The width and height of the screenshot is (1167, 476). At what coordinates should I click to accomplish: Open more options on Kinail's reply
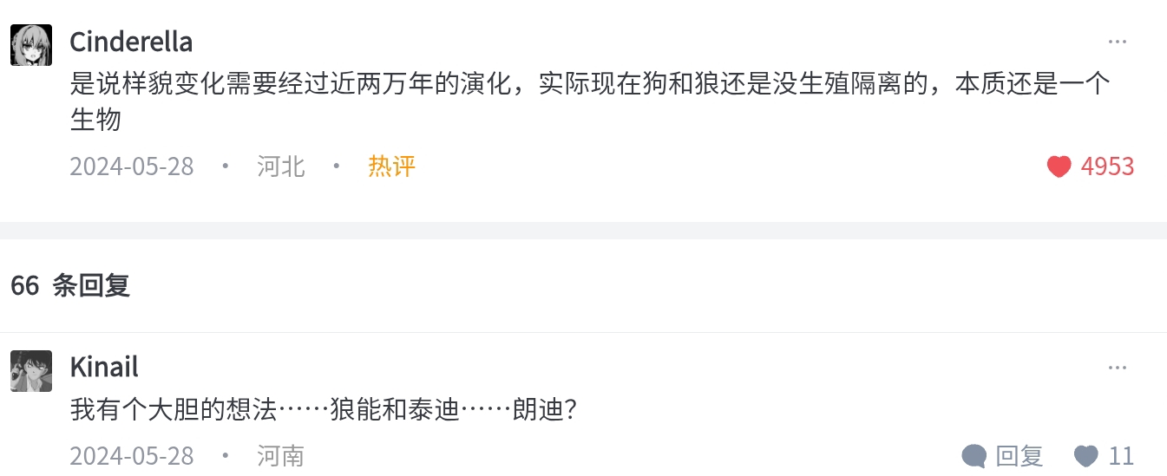click(1117, 368)
